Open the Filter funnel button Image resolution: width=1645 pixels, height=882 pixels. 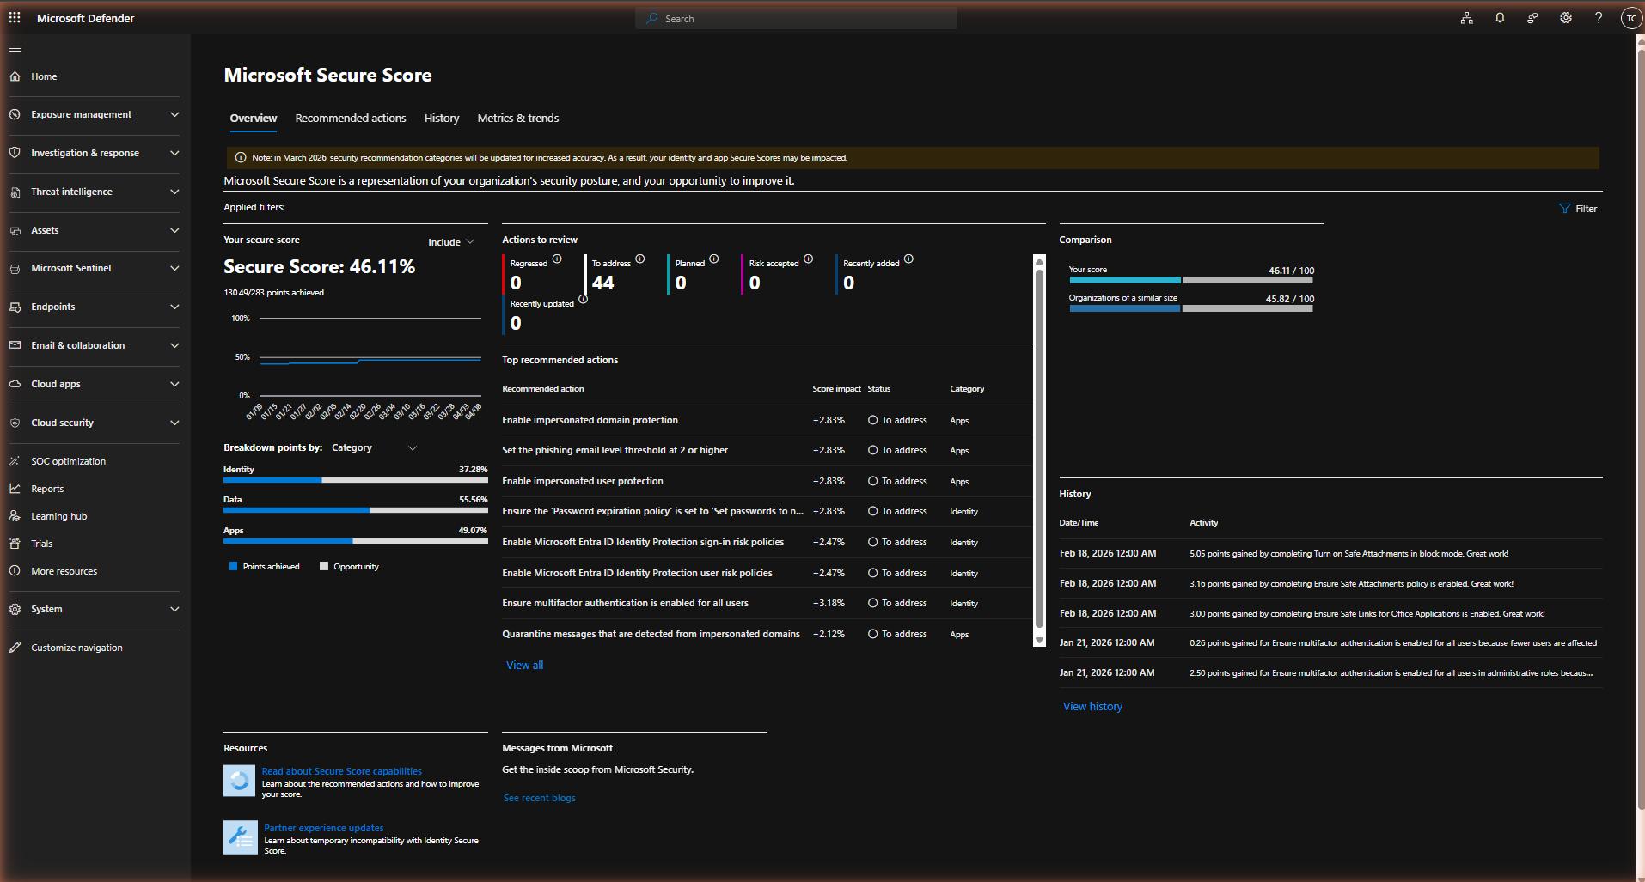click(x=1578, y=209)
